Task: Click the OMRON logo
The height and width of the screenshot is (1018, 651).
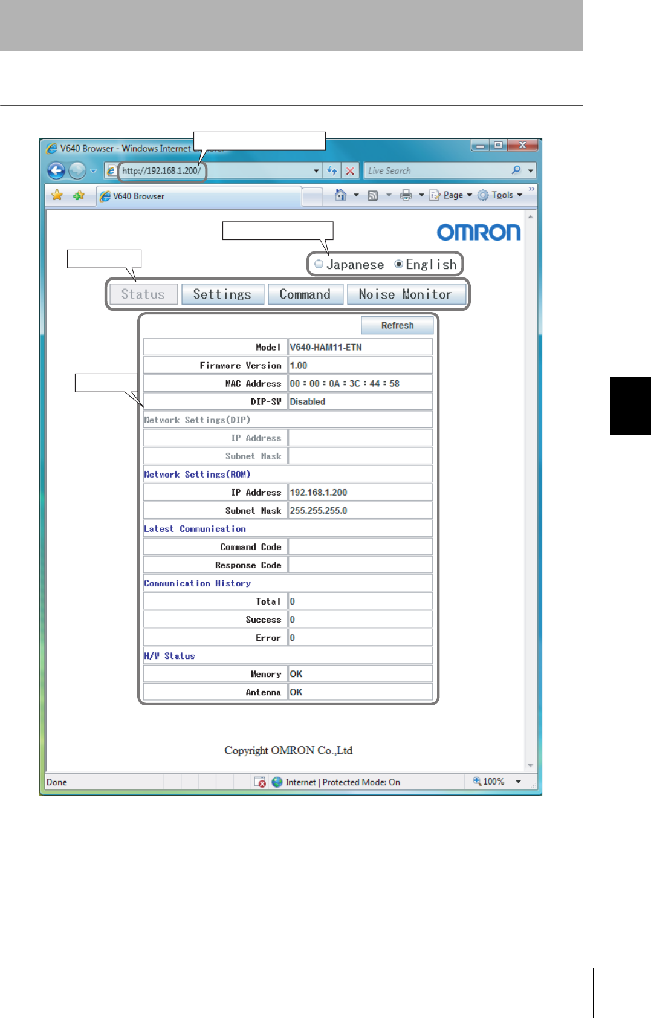Action: pyautogui.click(x=479, y=232)
